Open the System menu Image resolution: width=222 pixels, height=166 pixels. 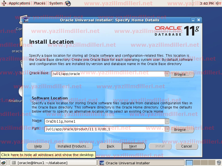point(56,3)
